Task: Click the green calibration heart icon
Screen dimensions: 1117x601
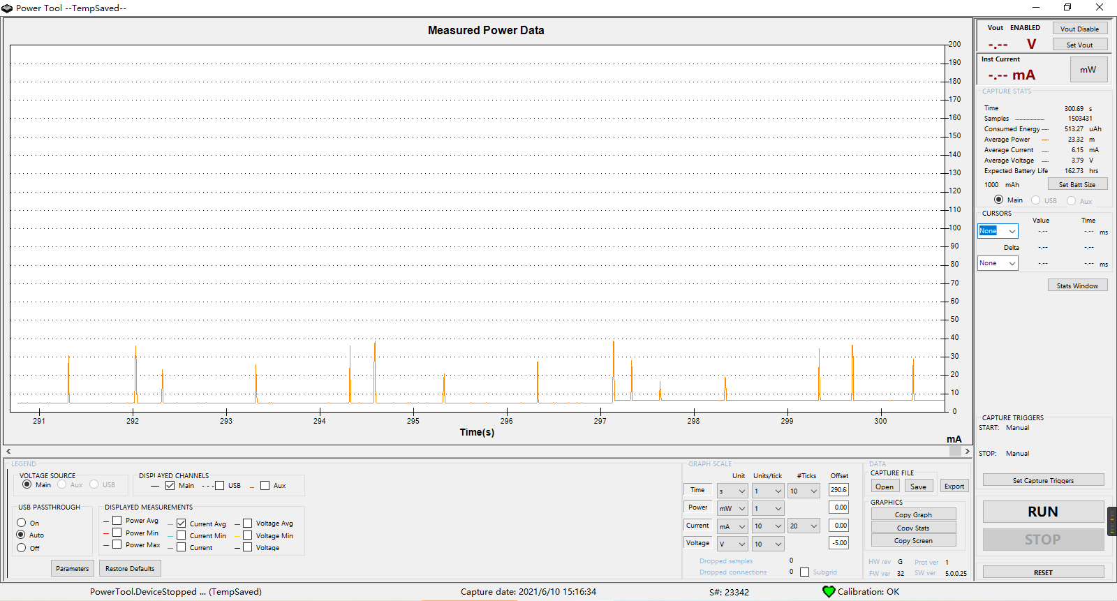Action: 829,592
